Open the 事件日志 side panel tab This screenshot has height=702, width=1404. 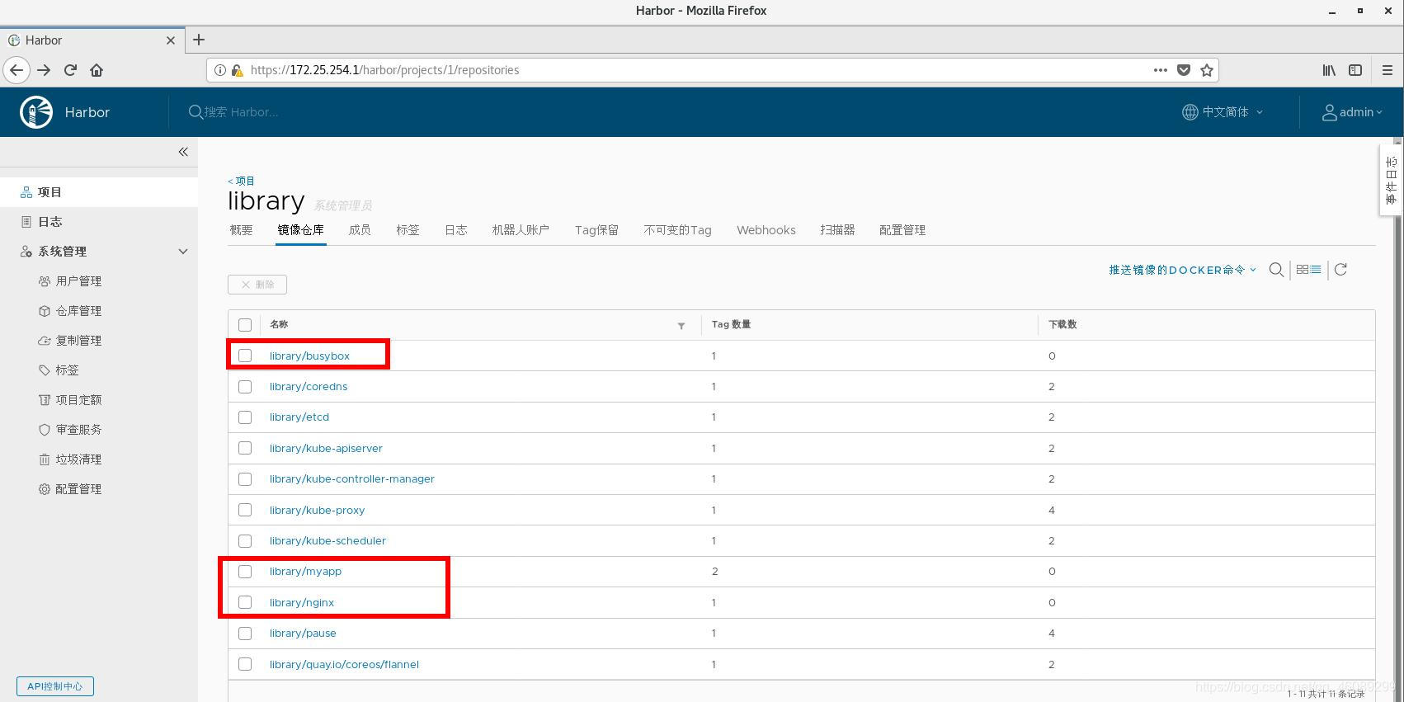[x=1391, y=181]
